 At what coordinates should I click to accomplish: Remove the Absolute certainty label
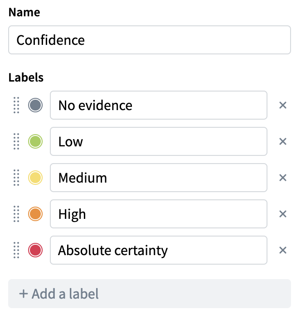pyautogui.click(x=283, y=250)
